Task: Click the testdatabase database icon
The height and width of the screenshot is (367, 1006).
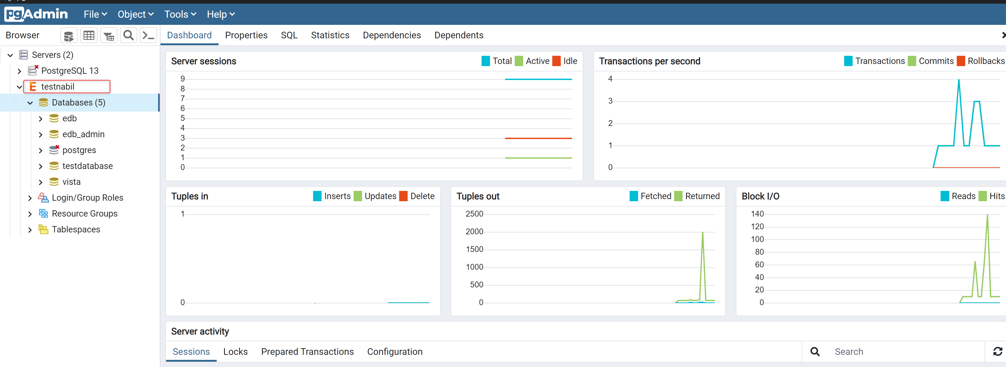Action: 54,166
